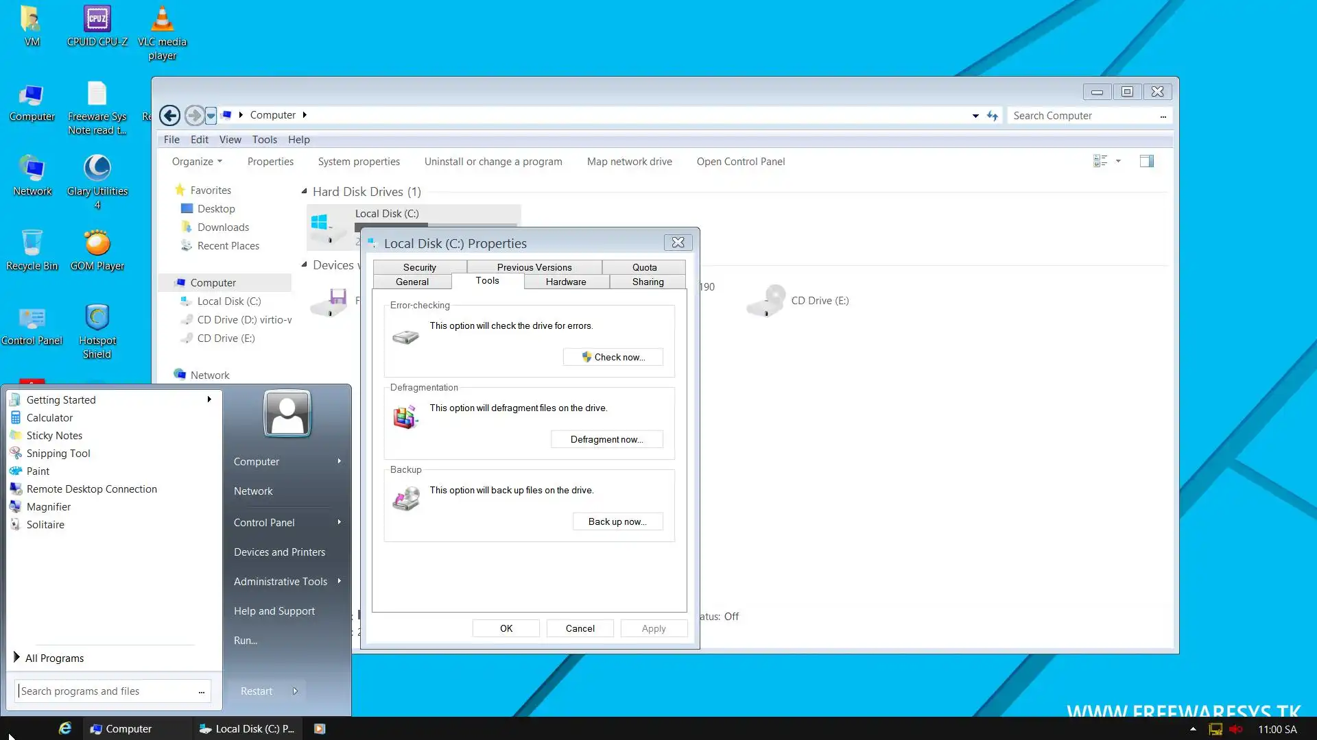Click Internet Explorer taskbar icon

[x=65, y=728]
